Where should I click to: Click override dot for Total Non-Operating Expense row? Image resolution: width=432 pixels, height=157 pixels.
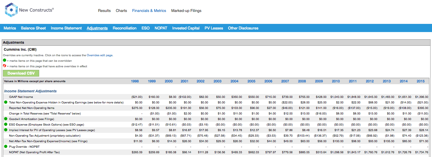pos(6,102)
